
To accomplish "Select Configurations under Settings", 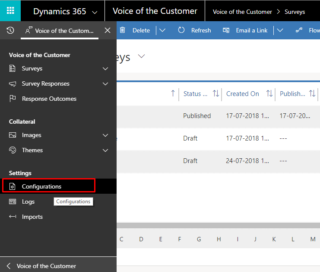I will [x=48, y=186].
